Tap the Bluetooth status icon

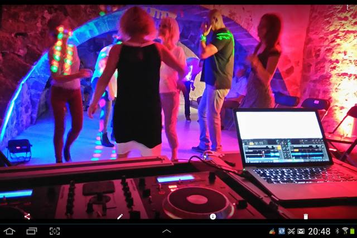pos(337,231)
